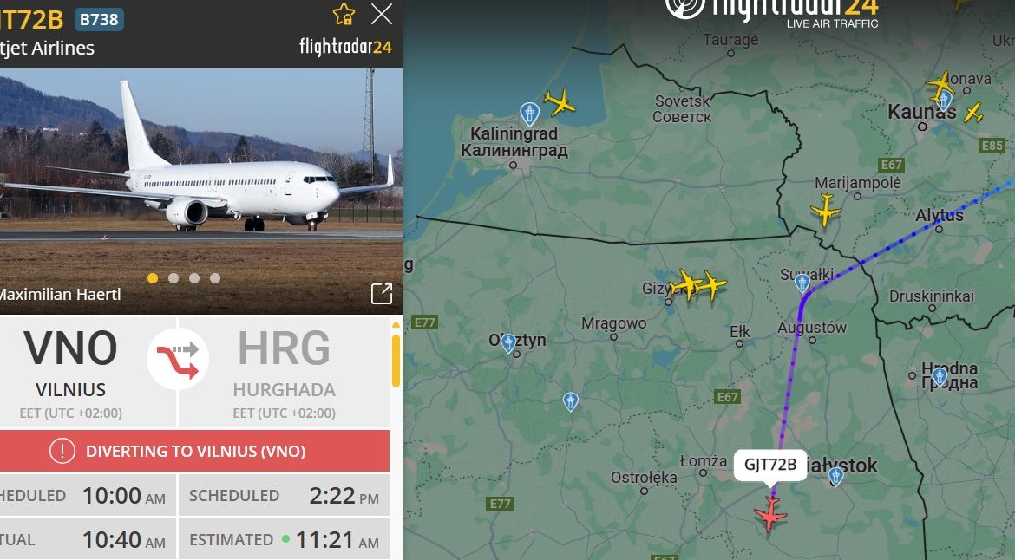Click the GJT72B flight label on map

click(770, 465)
